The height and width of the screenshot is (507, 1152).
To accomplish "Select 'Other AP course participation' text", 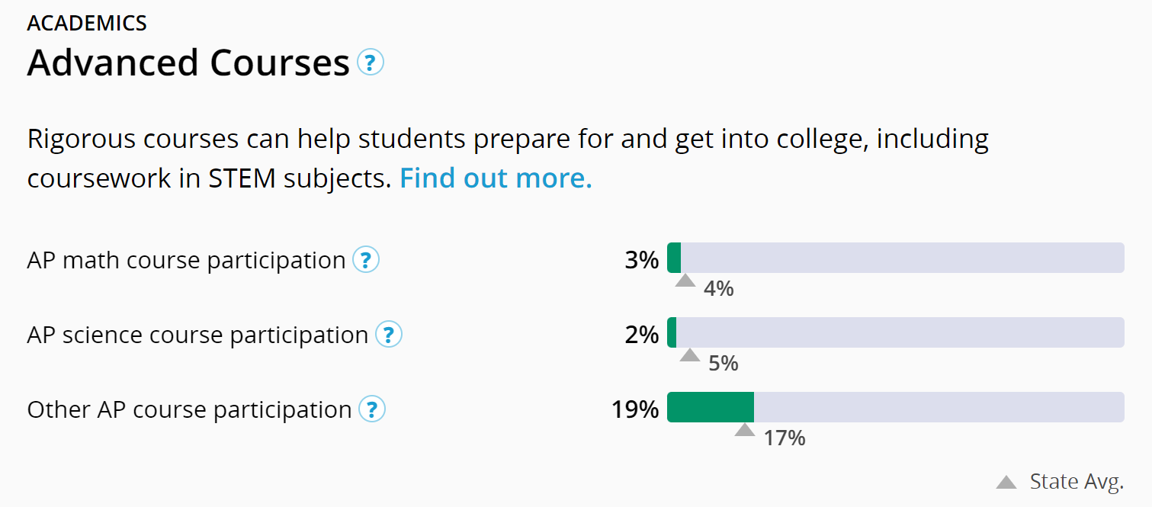I will click(189, 409).
